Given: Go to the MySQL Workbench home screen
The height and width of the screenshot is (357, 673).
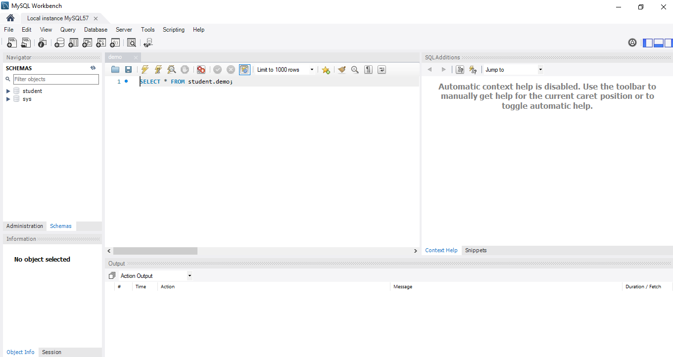Looking at the screenshot, I should pyautogui.click(x=10, y=18).
